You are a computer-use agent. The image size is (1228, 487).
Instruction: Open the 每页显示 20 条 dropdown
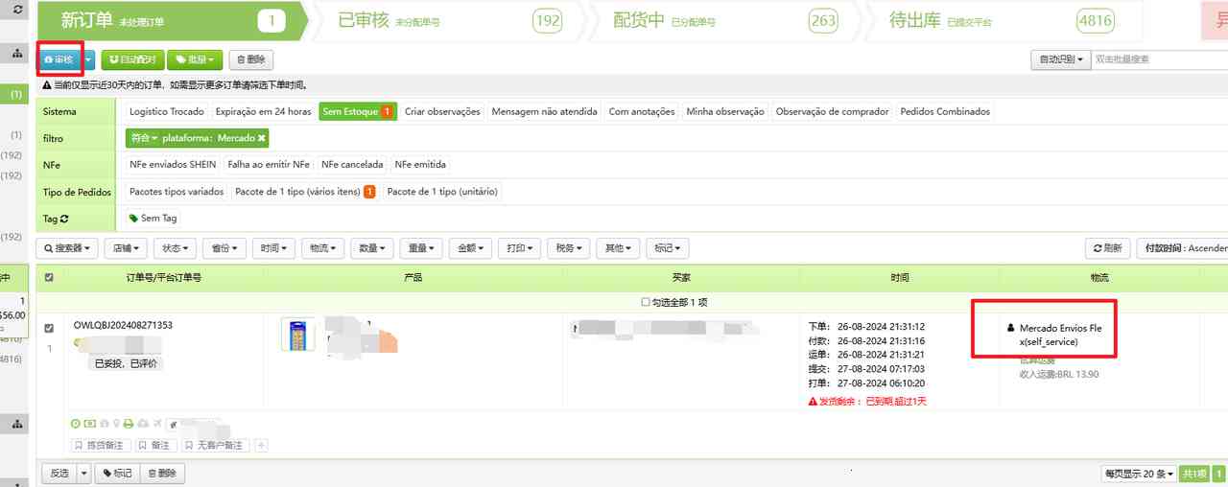(x=1138, y=474)
